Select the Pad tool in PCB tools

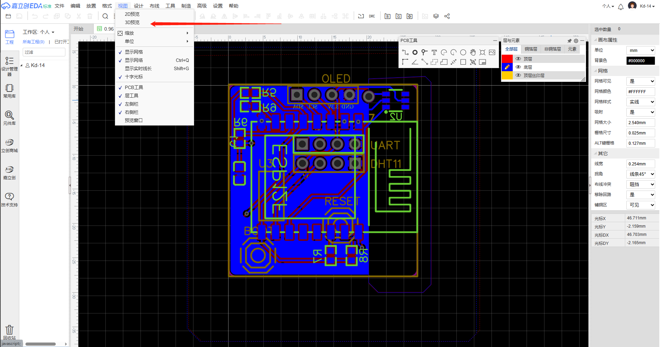[415, 52]
